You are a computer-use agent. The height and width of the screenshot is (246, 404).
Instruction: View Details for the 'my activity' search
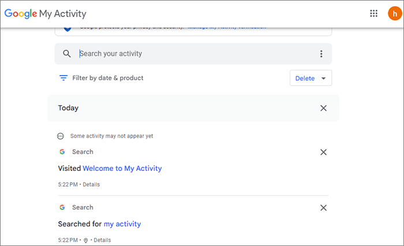[102, 240]
